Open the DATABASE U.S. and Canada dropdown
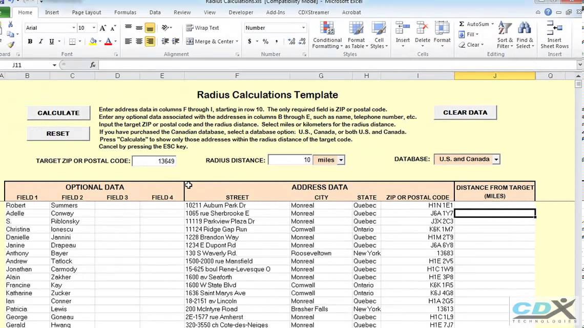 [496, 159]
